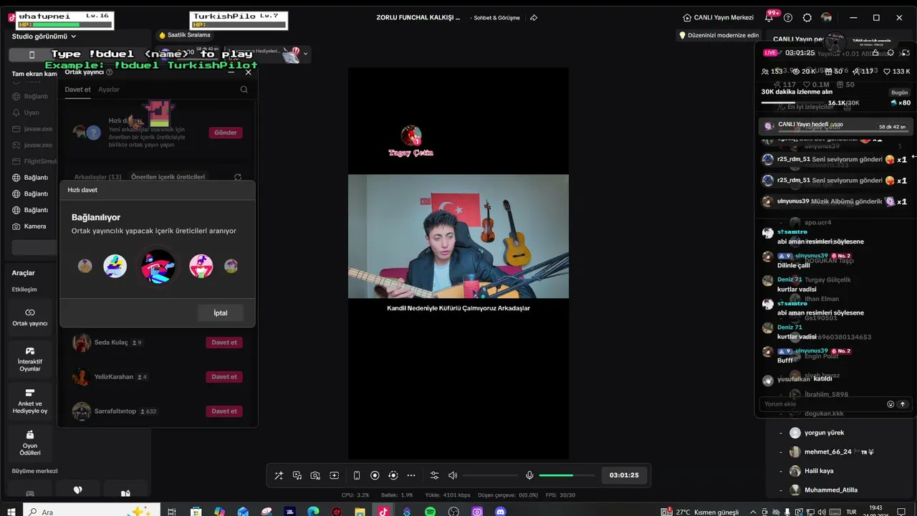Open the media music source icon

297,475
